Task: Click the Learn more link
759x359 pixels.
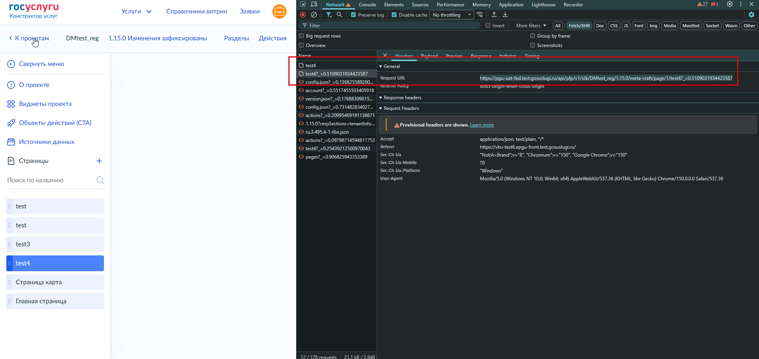Action: point(481,125)
